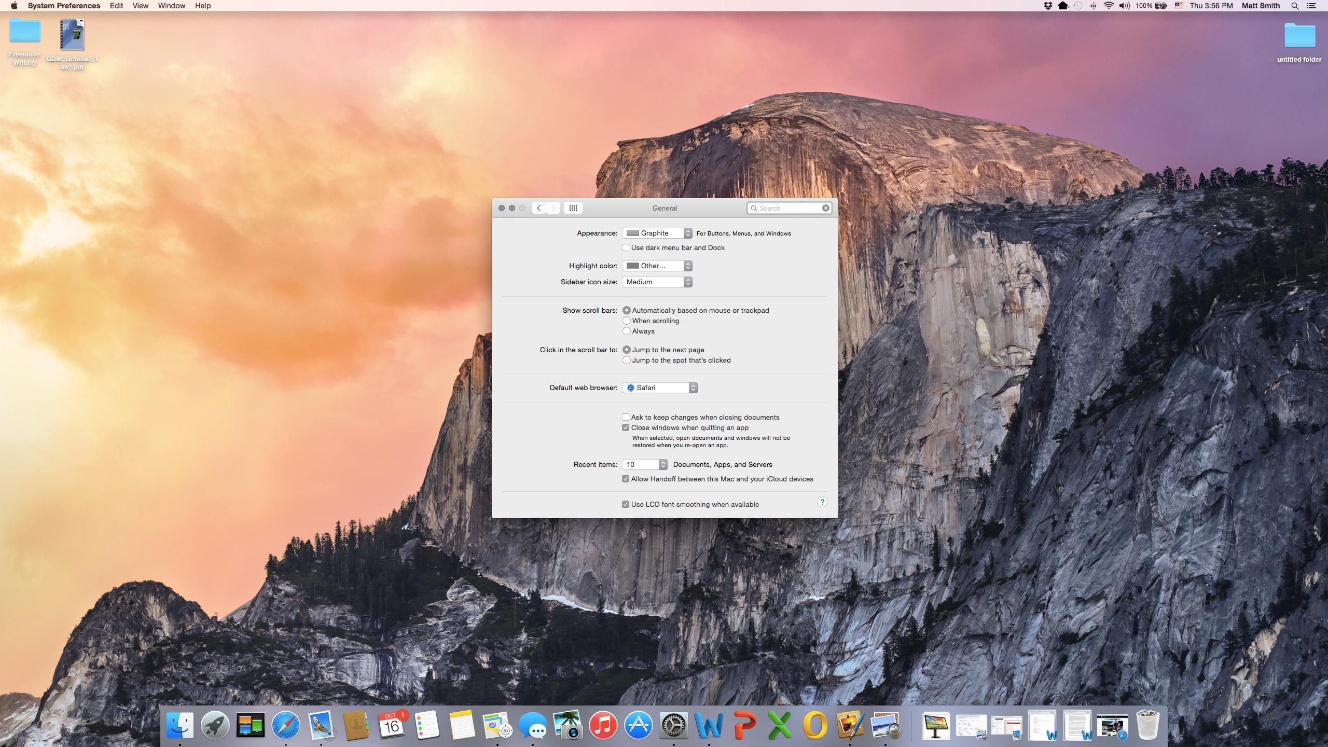Click the General tab label
The width and height of the screenshot is (1328, 747).
[664, 208]
